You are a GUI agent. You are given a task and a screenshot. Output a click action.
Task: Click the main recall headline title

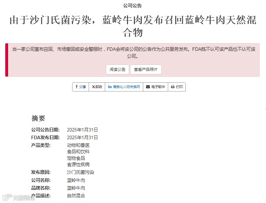133,26
